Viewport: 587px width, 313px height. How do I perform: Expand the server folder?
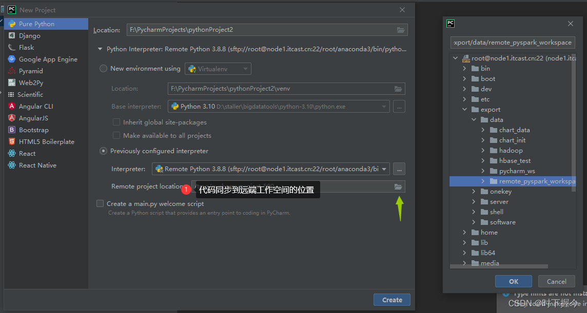474,202
